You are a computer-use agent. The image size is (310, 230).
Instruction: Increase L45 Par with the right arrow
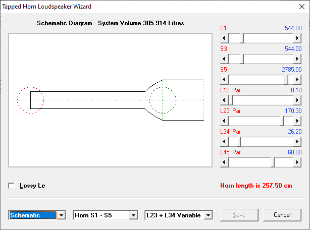click(297, 162)
